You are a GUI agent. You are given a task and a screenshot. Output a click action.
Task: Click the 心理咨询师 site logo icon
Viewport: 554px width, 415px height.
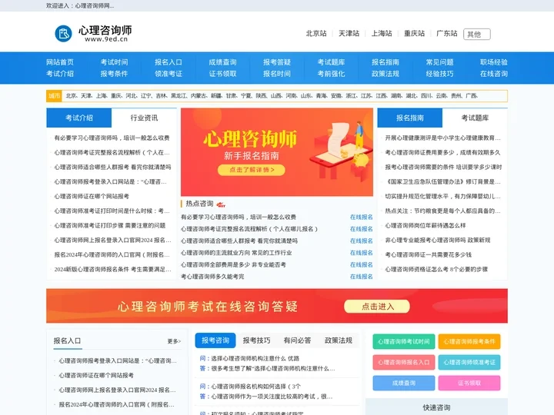[x=63, y=34]
